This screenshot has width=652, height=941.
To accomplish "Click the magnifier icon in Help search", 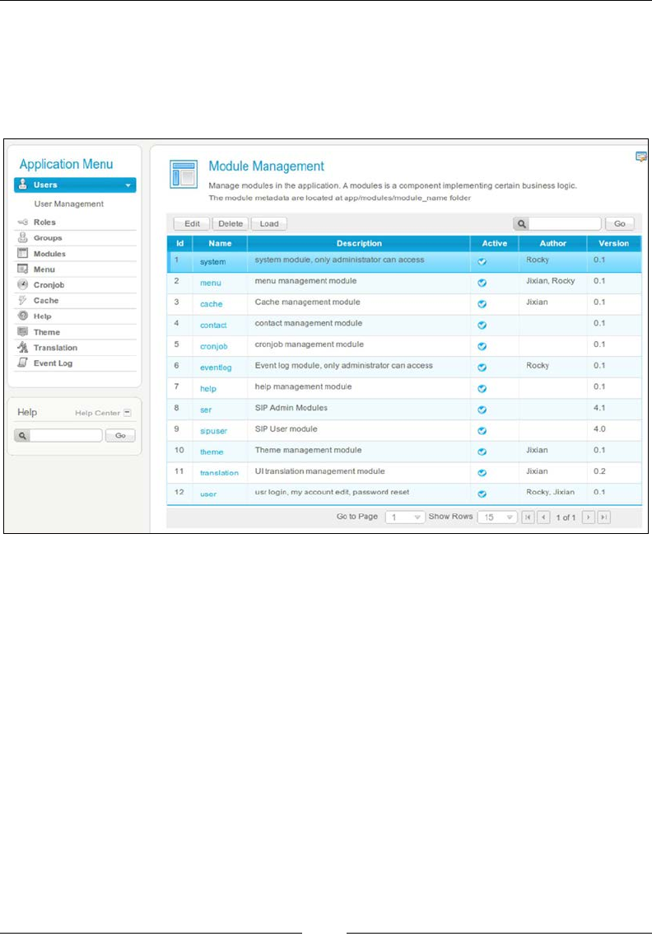I will 22,436.
